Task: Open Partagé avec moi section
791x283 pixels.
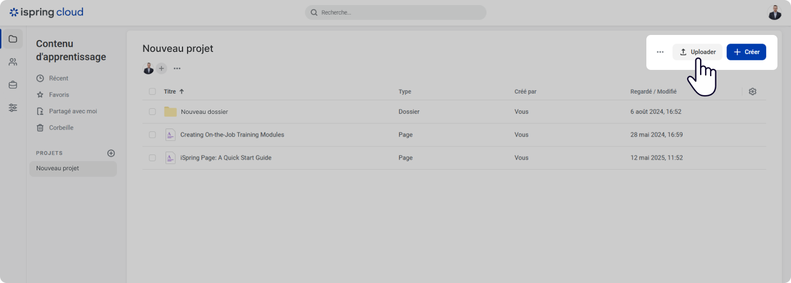Action: (x=72, y=111)
